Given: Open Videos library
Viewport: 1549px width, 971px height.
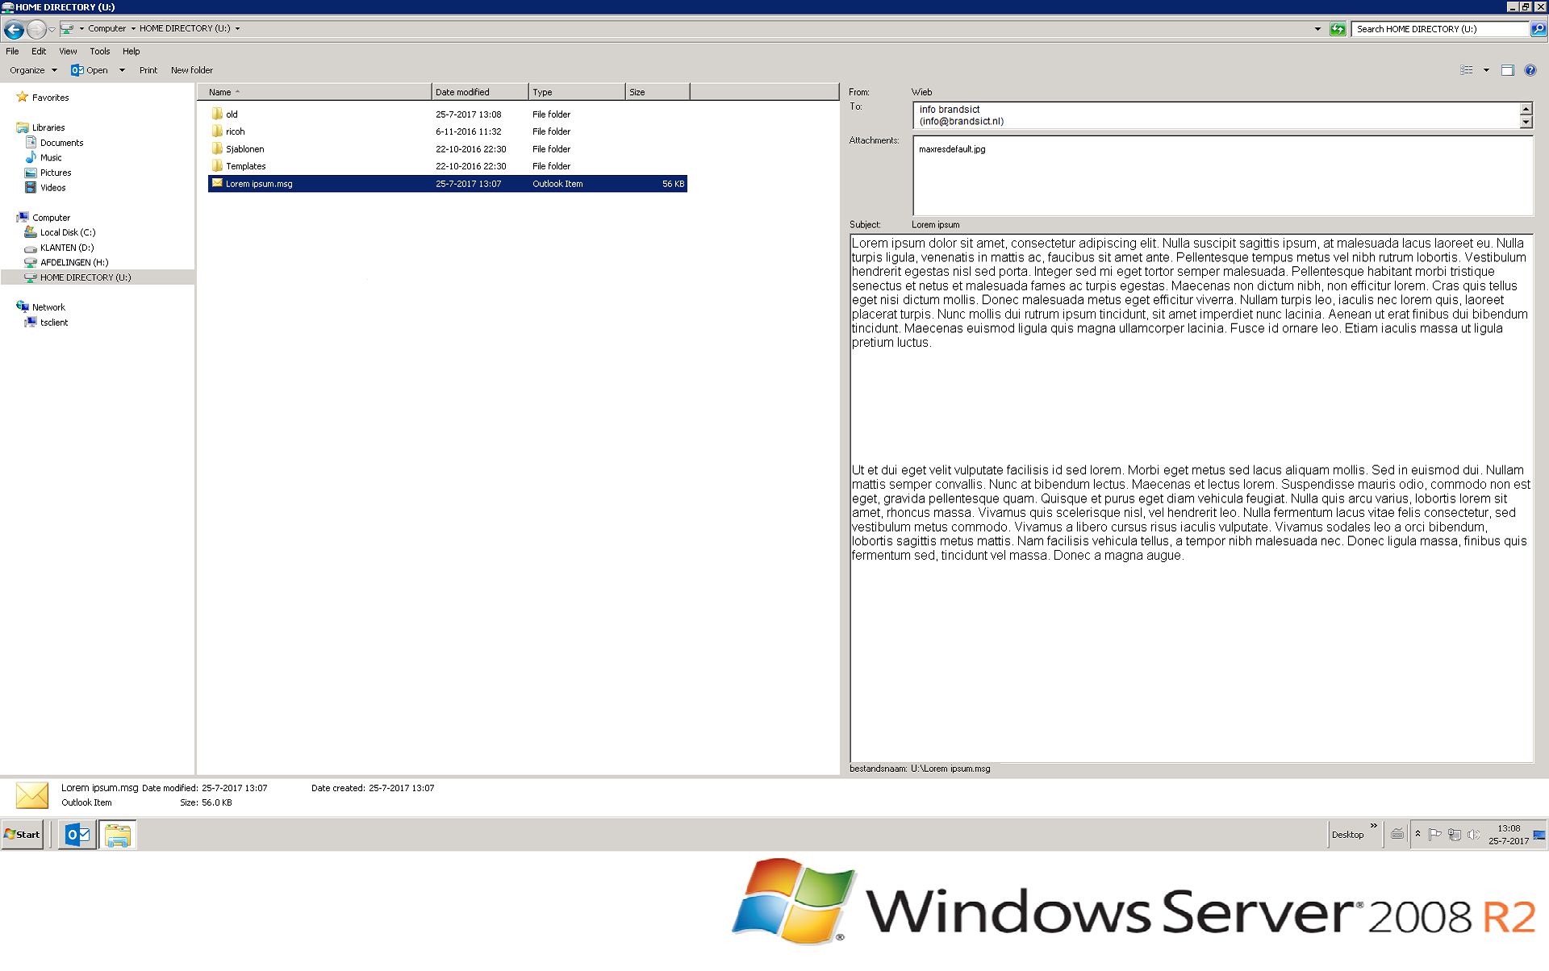Looking at the screenshot, I should pos(53,188).
